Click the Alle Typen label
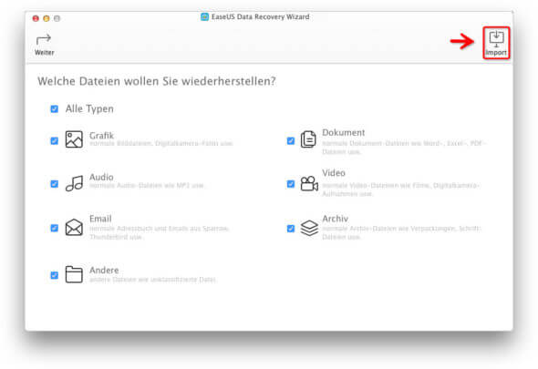The height and width of the screenshot is (369, 538). (x=89, y=109)
